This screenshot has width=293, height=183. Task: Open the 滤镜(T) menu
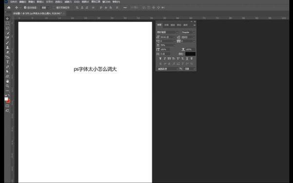[x=68, y=2]
